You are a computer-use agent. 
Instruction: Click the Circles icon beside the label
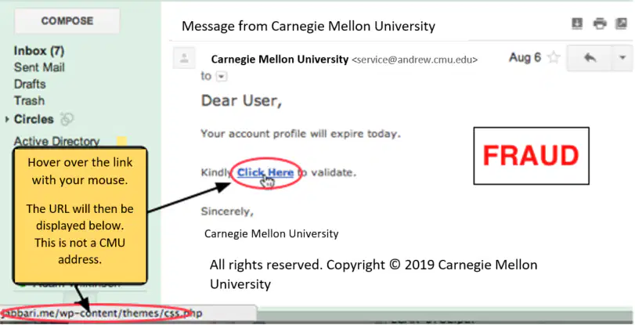[x=67, y=119]
